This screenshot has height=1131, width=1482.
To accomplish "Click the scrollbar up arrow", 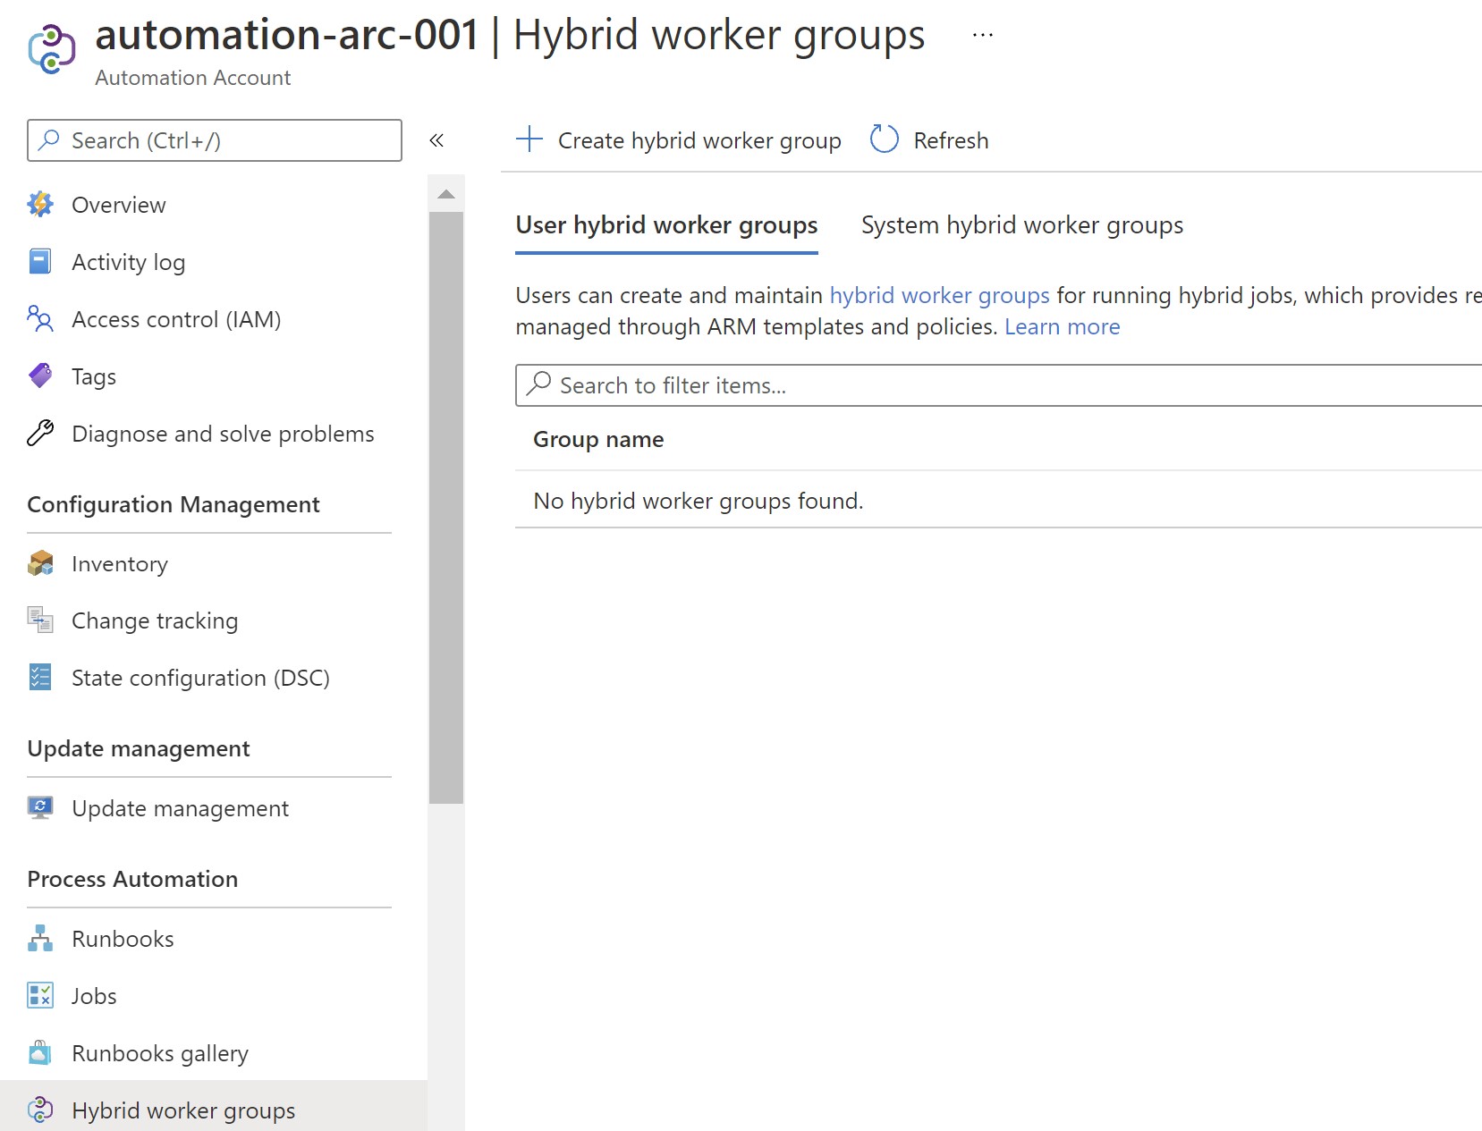I will tap(446, 194).
